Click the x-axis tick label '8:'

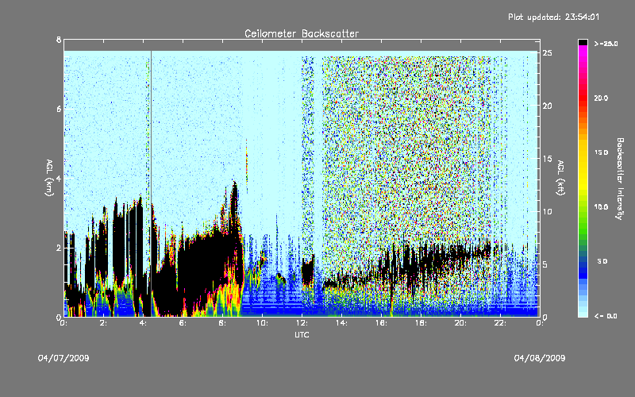point(223,323)
